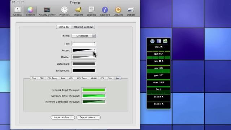Pick the Divider color swatch
Image resolution: width=231 pixels, height=130 pixels.
coord(84,57)
